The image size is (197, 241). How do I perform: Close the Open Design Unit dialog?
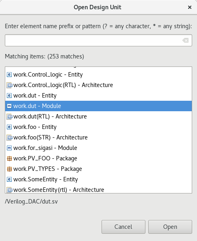(190, 7)
